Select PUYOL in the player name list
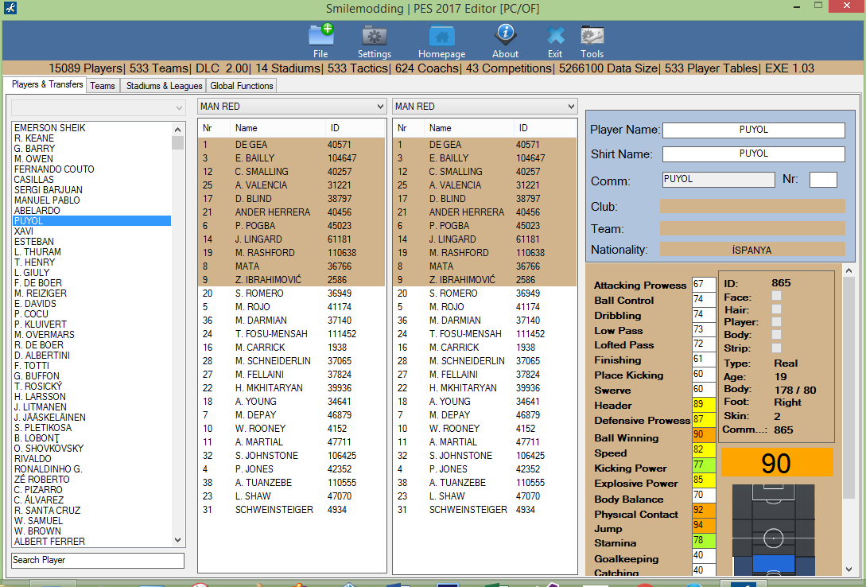 pos(91,220)
